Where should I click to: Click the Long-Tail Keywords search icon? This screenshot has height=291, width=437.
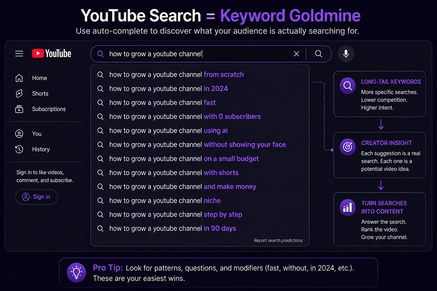point(347,86)
